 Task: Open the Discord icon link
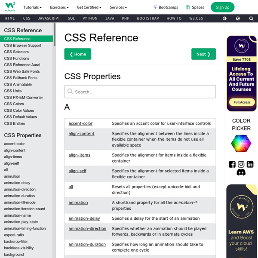click(x=241, y=172)
